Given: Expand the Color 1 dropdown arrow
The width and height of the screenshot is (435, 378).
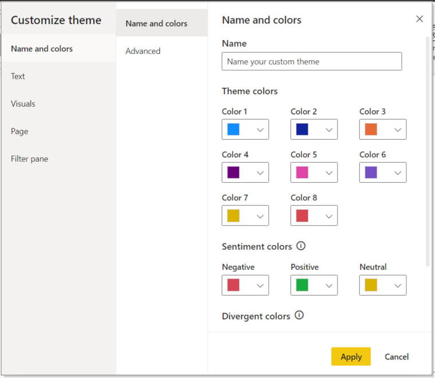Looking at the screenshot, I should [260, 129].
